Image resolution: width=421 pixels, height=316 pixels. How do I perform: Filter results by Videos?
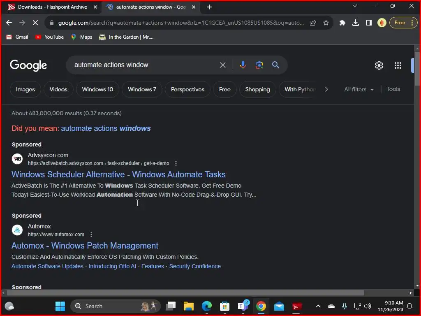[58, 89]
